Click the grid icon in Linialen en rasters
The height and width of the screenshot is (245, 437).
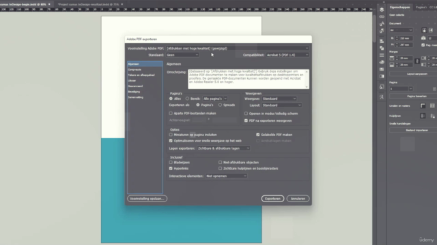click(432, 105)
